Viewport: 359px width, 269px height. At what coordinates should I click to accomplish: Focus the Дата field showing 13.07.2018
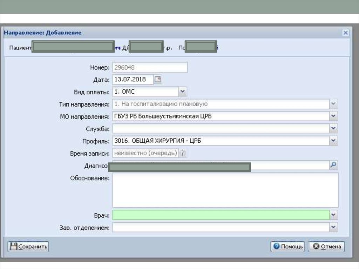coord(133,80)
